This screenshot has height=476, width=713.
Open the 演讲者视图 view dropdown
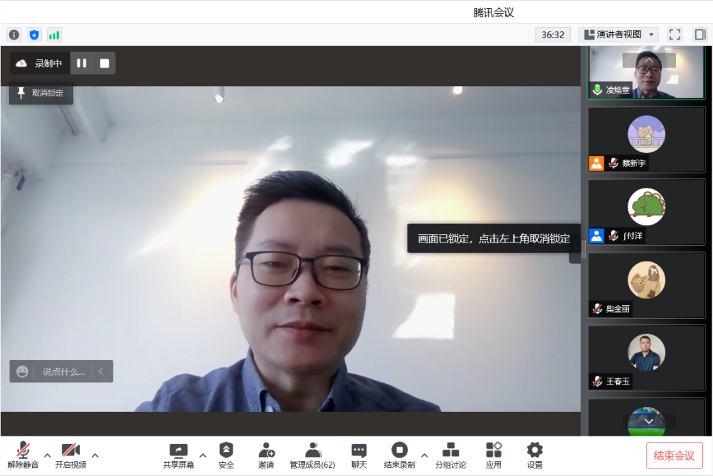619,35
